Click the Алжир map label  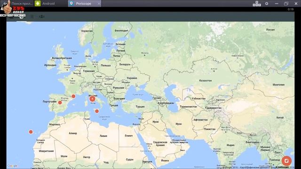[x=73, y=133]
